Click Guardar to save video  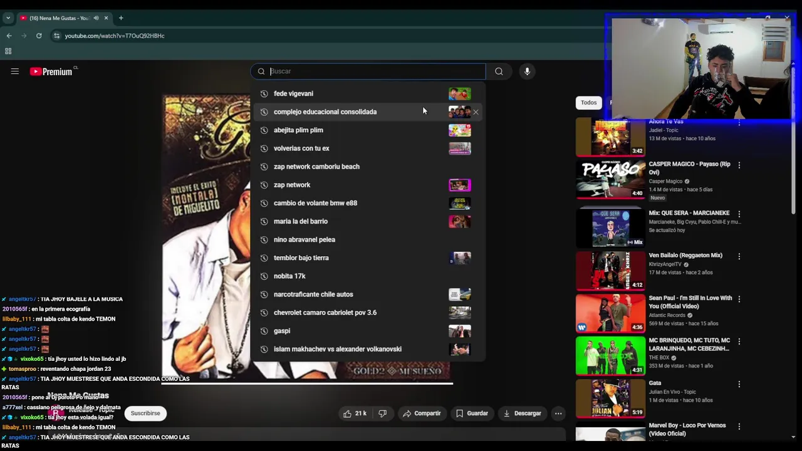[x=472, y=413]
